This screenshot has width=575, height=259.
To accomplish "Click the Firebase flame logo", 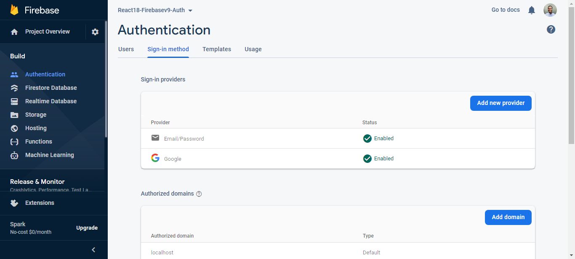I will click(14, 10).
